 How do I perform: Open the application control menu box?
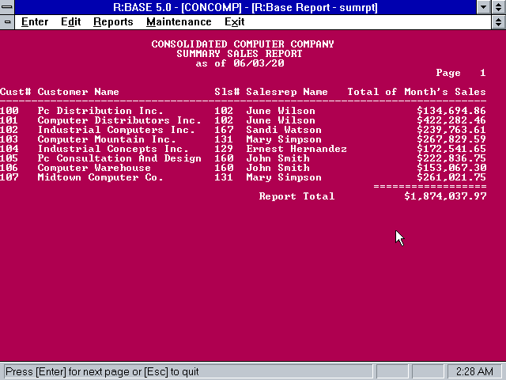pyautogui.click(x=7, y=7)
